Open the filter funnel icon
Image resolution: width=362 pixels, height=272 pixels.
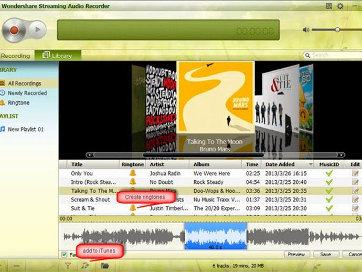[68, 266]
